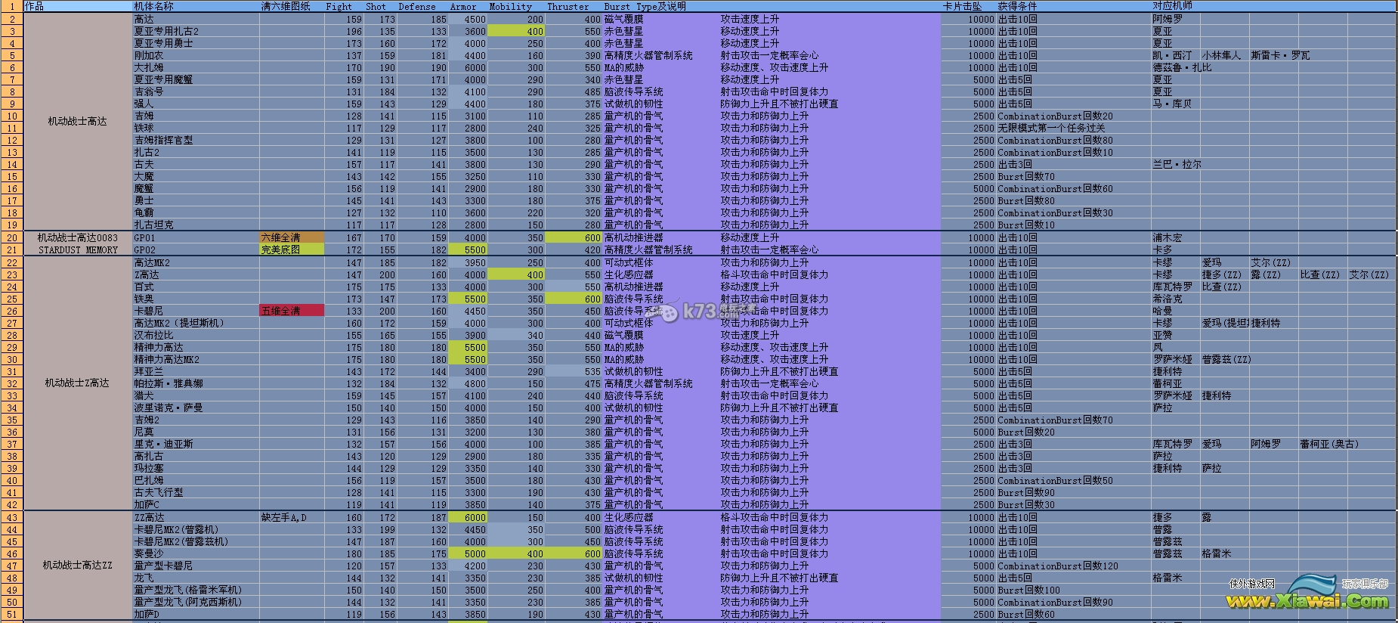Viewport: 1398px width, 623px height.
Task: Click the GP01 unit name cell
Action: [x=196, y=237]
